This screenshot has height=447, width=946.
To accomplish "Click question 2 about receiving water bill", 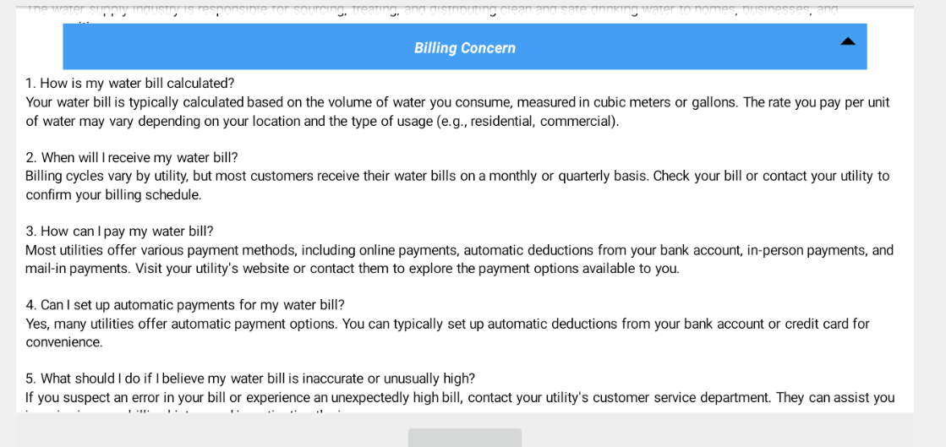I will pyautogui.click(x=131, y=158).
